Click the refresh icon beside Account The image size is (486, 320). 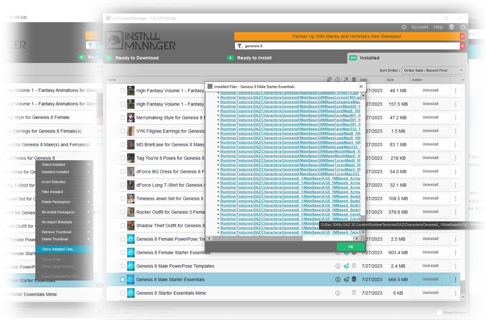pyautogui.click(x=404, y=27)
